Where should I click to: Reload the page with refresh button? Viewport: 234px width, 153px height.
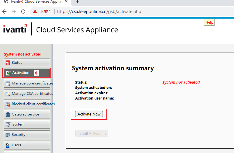click(x=23, y=12)
